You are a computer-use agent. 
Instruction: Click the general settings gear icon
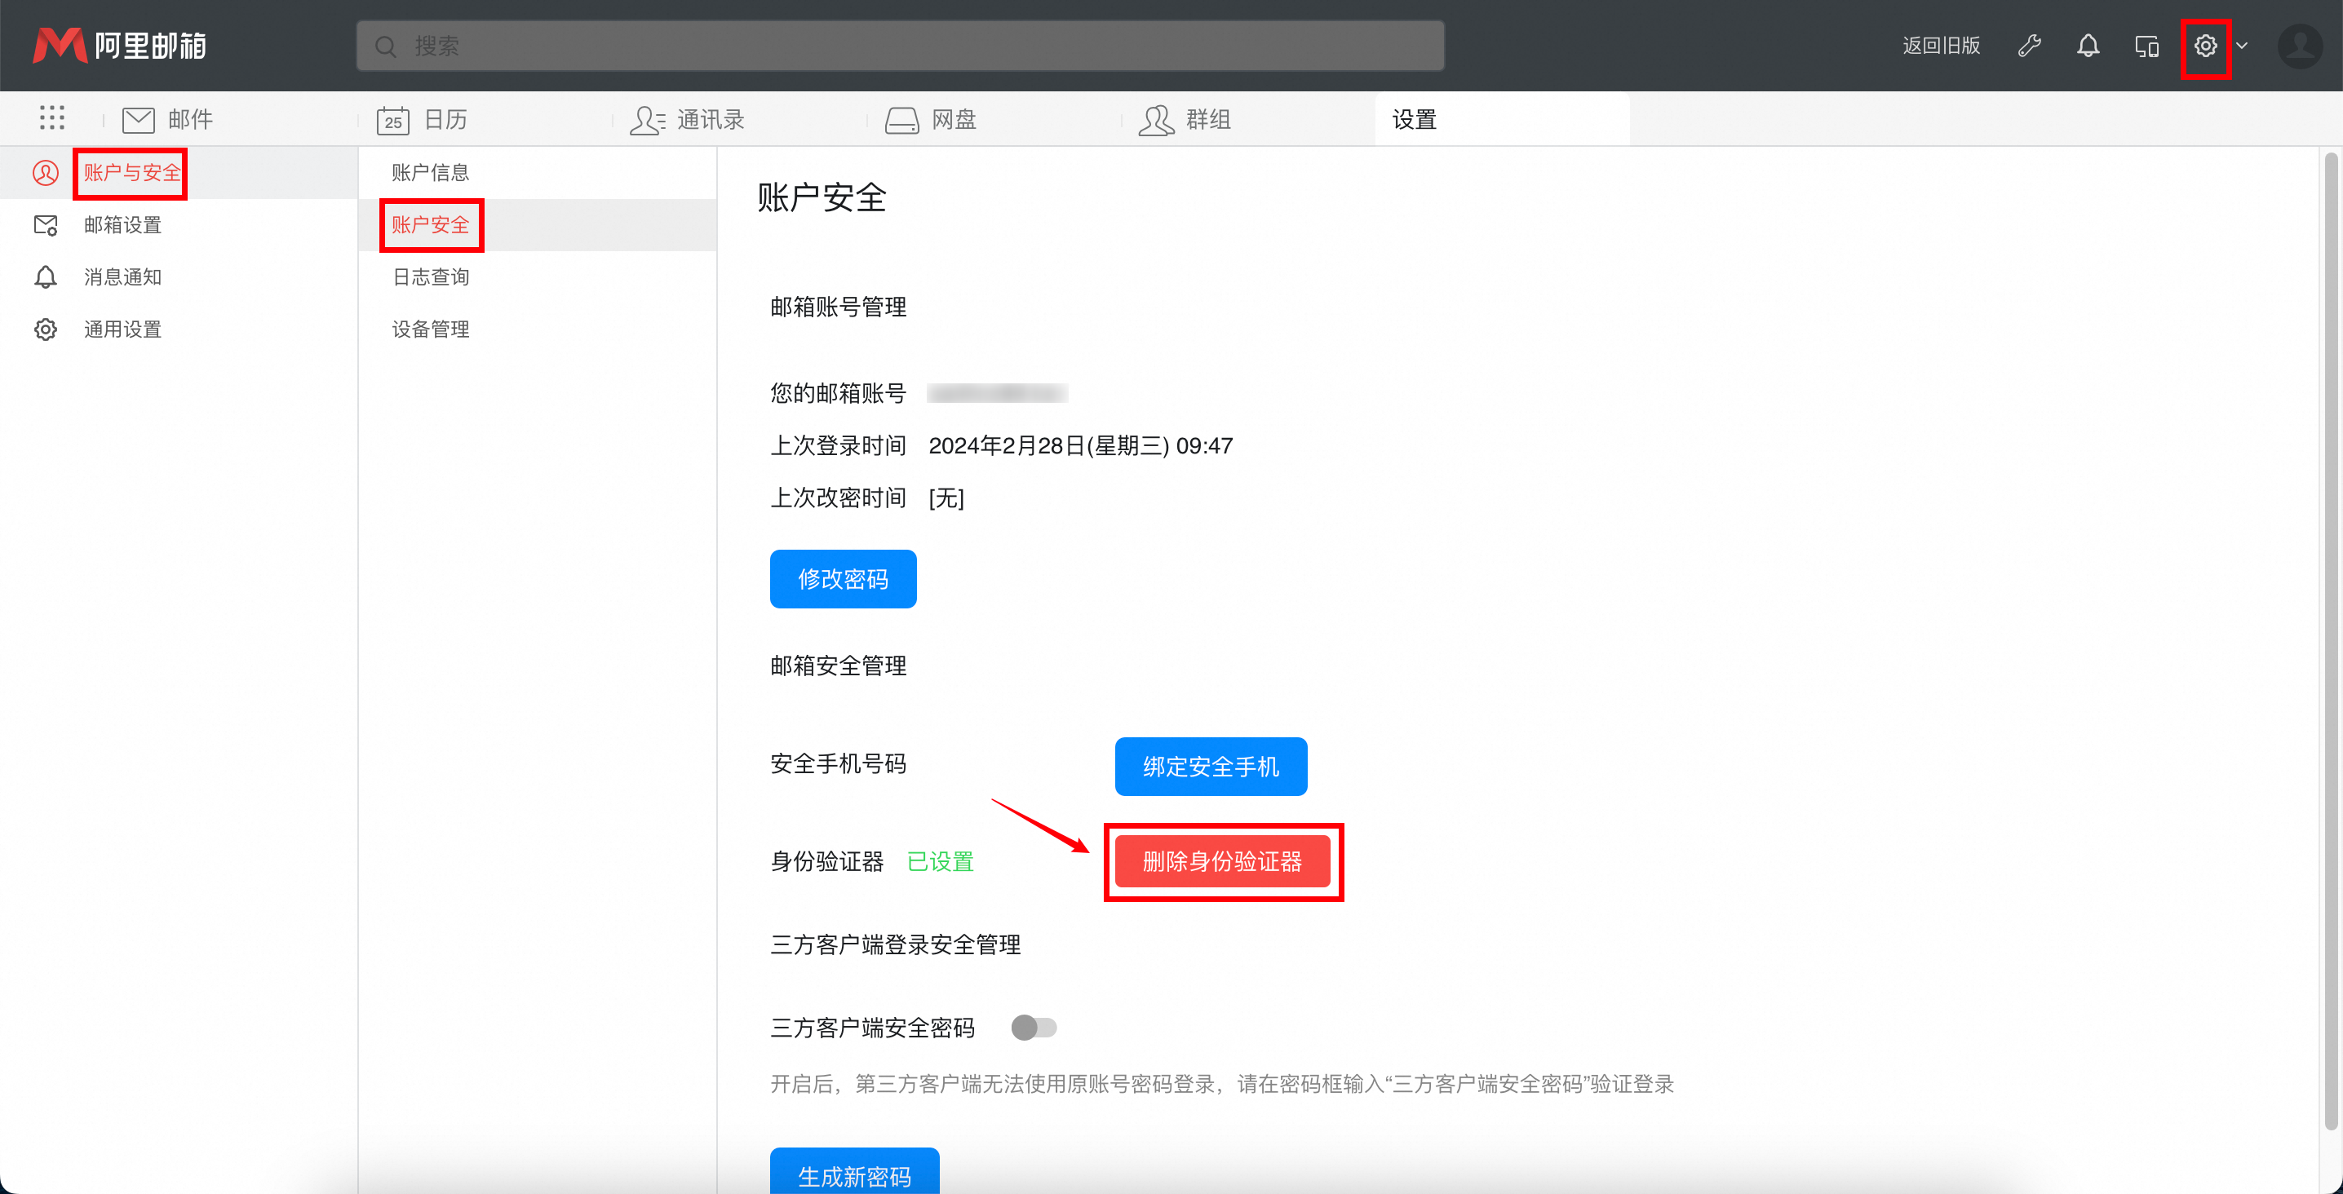click(x=46, y=329)
